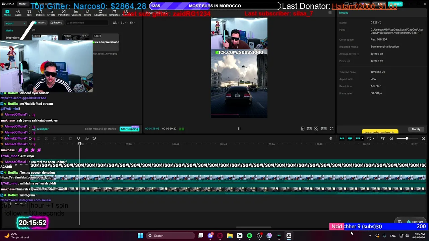Open the player menu icon

(x=330, y=13)
